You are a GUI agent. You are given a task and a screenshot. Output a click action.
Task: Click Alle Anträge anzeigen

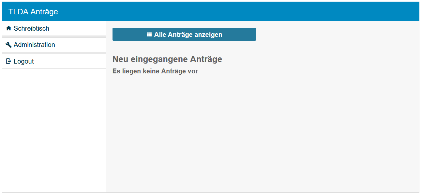point(184,34)
